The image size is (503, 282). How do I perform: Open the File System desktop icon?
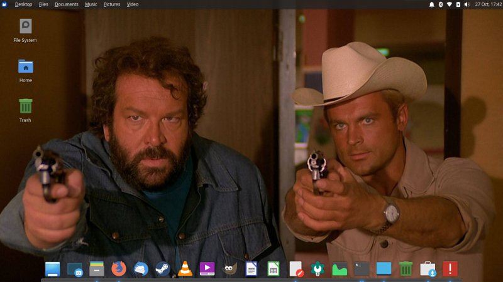(x=25, y=26)
